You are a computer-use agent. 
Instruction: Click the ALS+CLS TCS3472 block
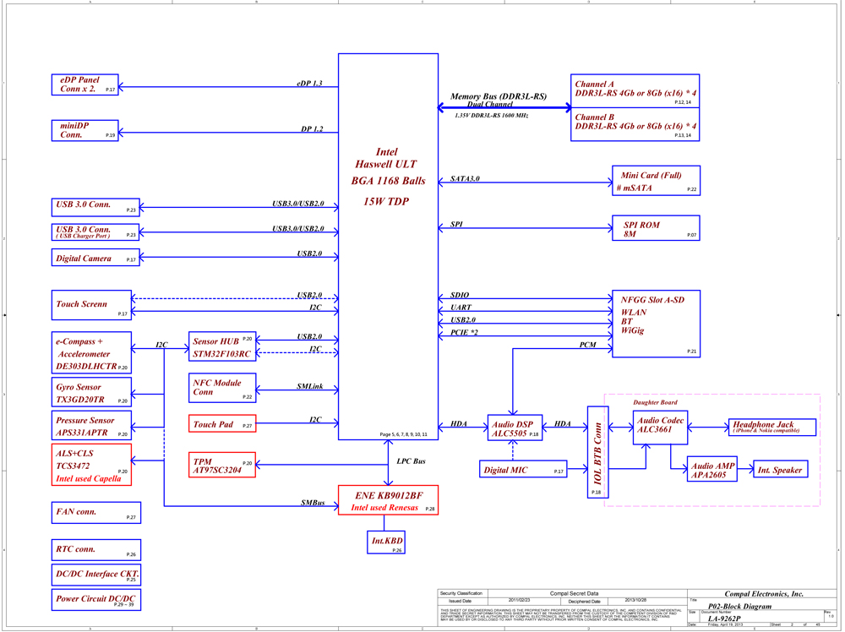[91, 465]
